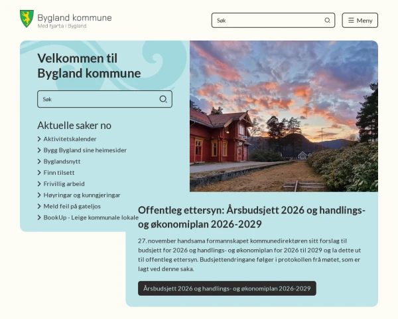Open BookUp - Leige kommunale lokale link
The width and height of the screenshot is (398, 319).
click(91, 217)
